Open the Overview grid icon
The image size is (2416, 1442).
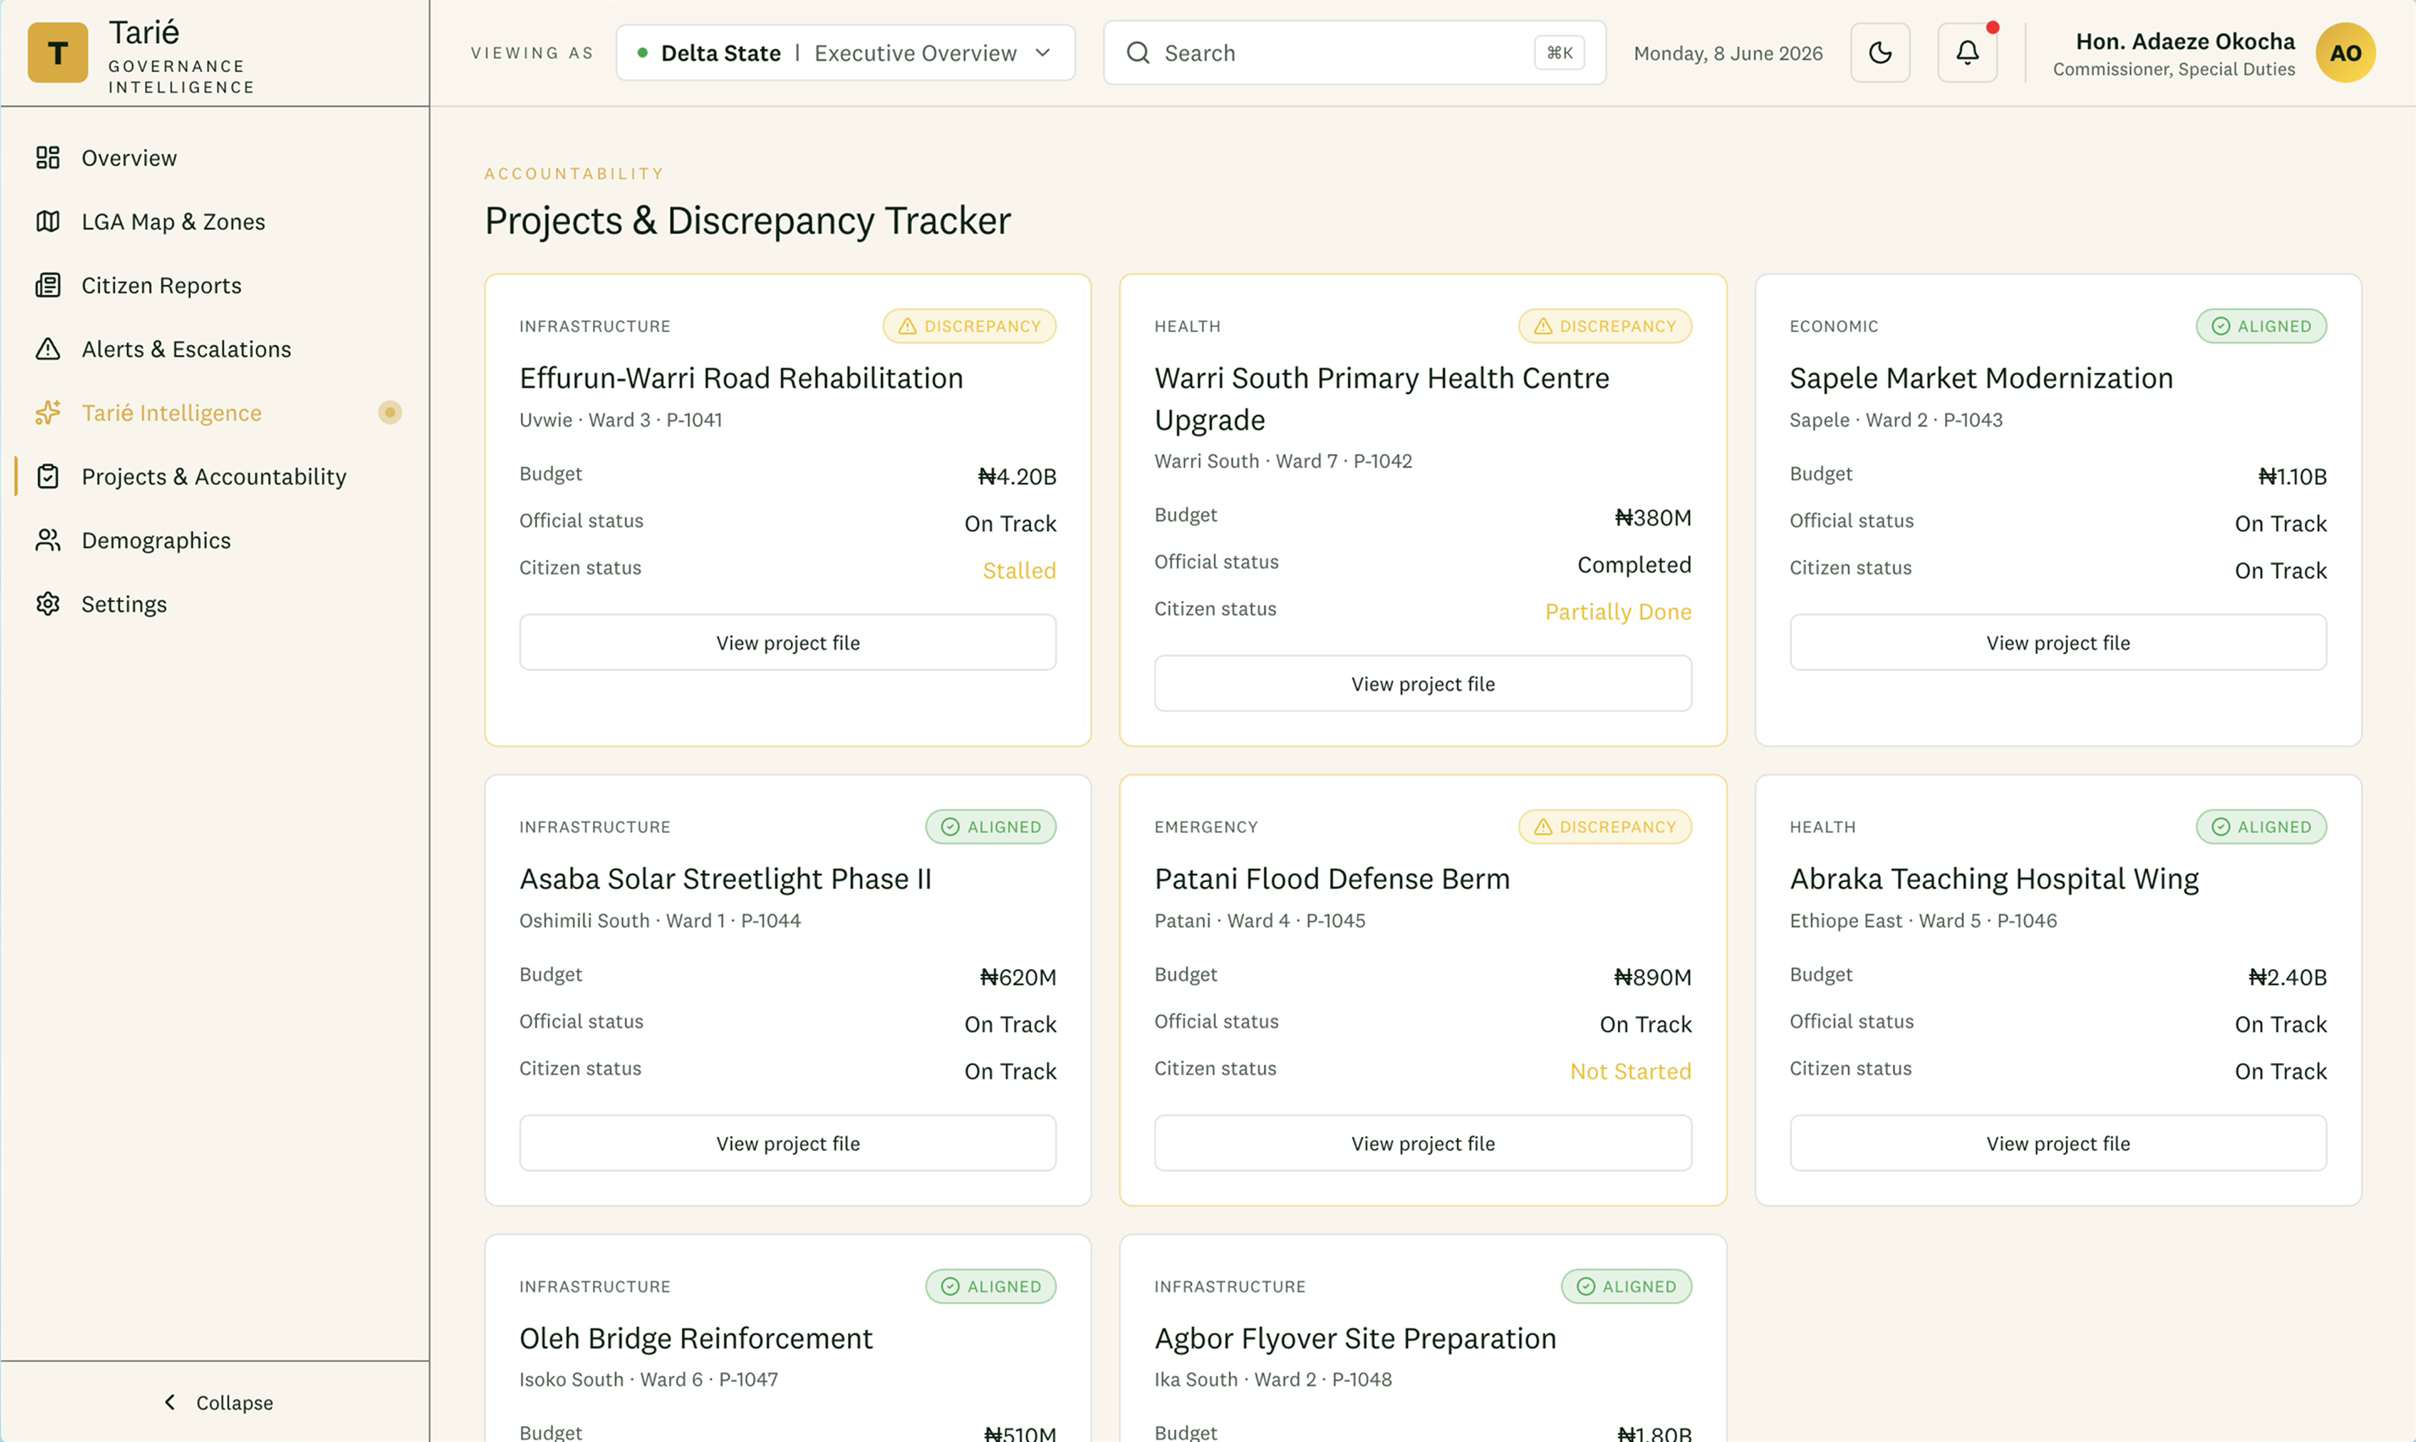47,158
